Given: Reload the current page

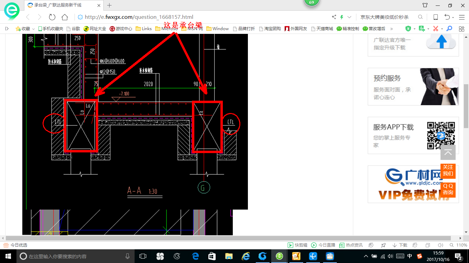Looking at the screenshot, I should pos(52,17).
